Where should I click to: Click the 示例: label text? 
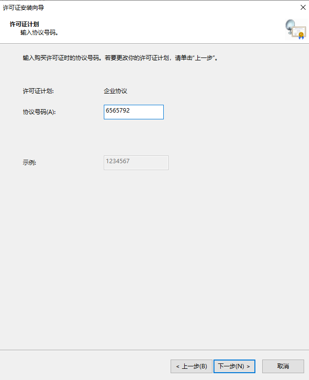click(x=29, y=163)
